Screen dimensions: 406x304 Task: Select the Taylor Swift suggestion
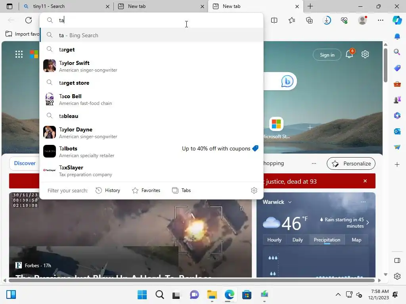pos(151,66)
